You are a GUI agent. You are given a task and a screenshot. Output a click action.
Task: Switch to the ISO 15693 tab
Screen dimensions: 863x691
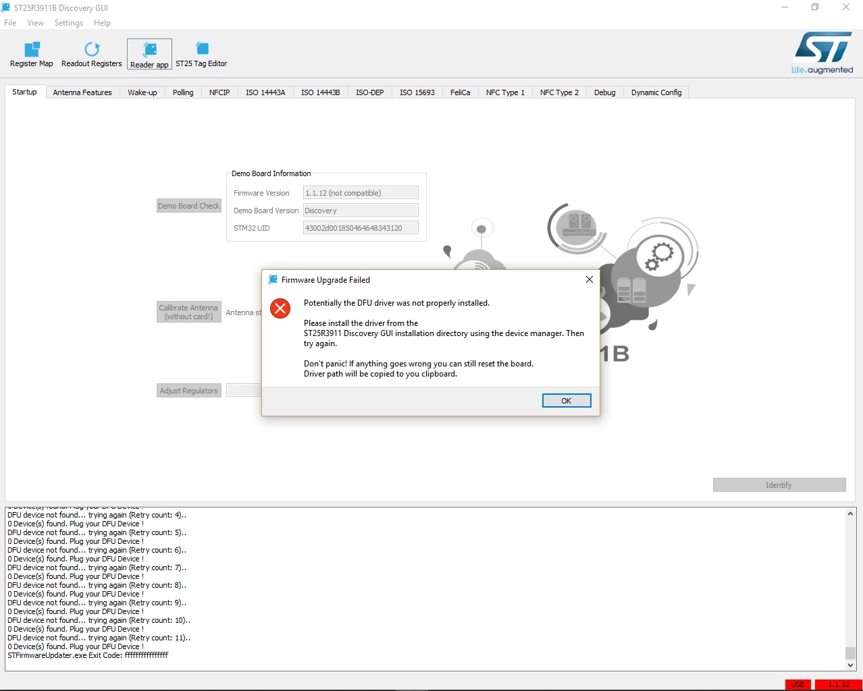click(x=417, y=92)
